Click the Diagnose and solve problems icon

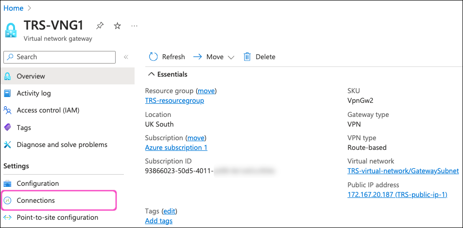[8, 145]
